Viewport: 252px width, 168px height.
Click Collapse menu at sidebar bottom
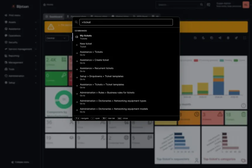(20, 162)
